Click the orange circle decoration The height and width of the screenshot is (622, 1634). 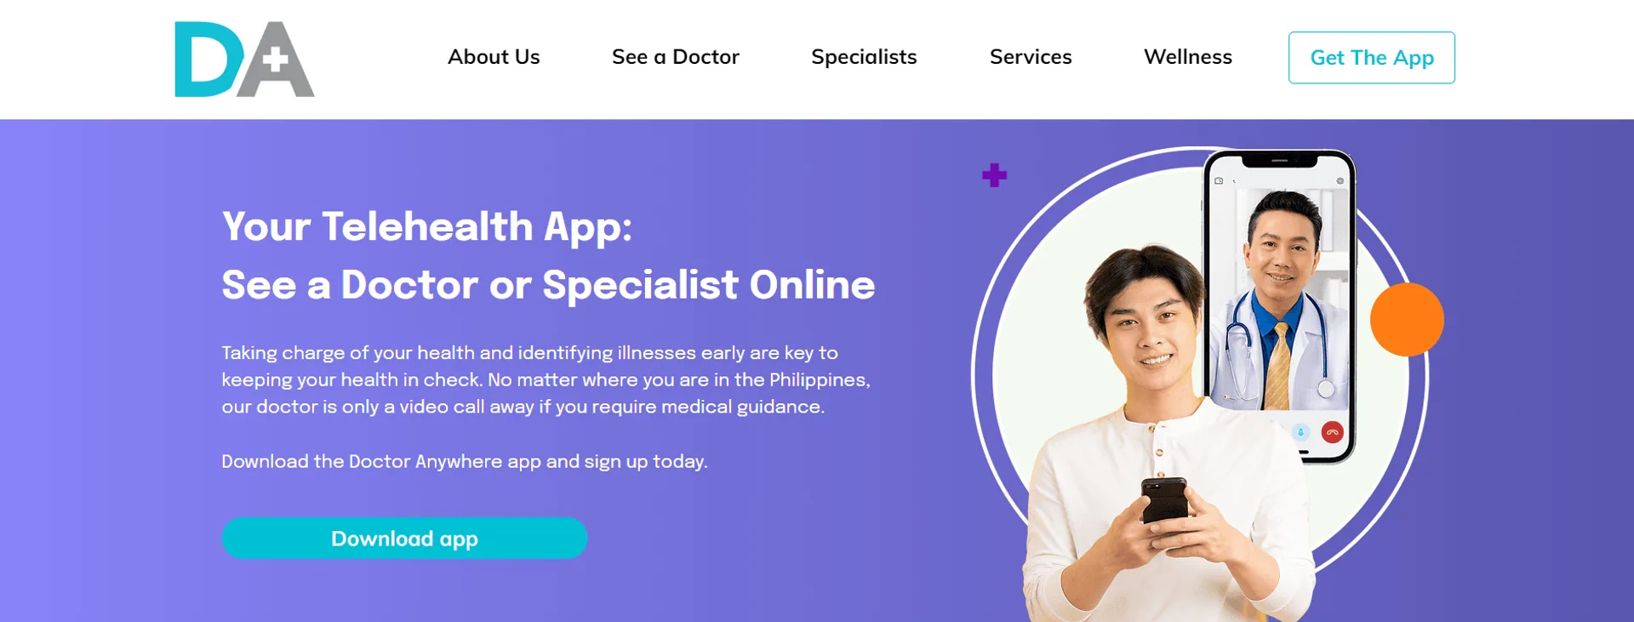tap(1407, 319)
